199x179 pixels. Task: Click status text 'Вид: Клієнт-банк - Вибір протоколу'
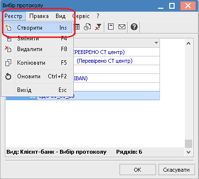tap(57, 152)
